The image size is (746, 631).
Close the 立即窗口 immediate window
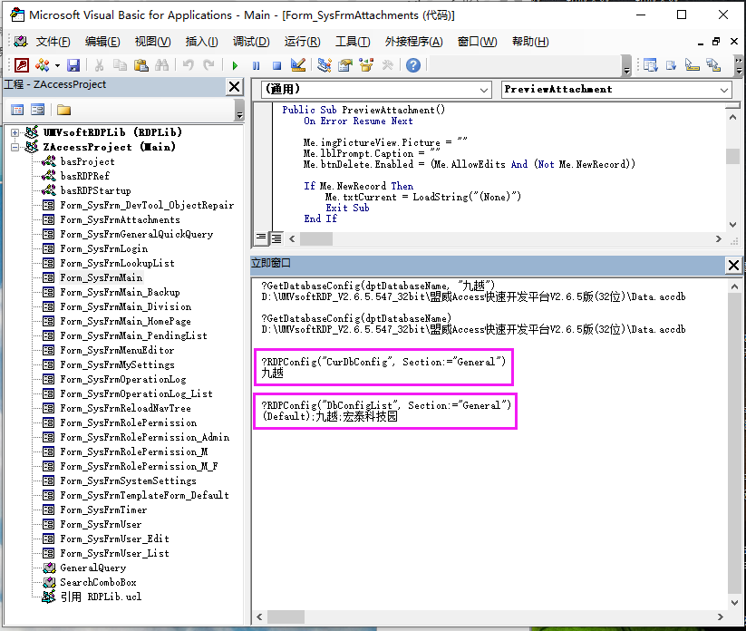point(733,265)
